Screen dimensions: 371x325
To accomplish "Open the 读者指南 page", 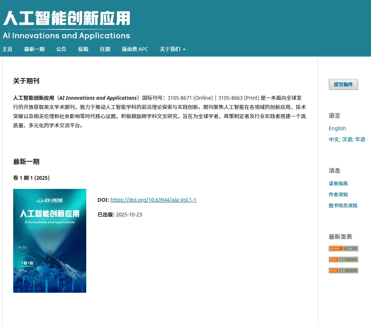I will pyautogui.click(x=338, y=183).
